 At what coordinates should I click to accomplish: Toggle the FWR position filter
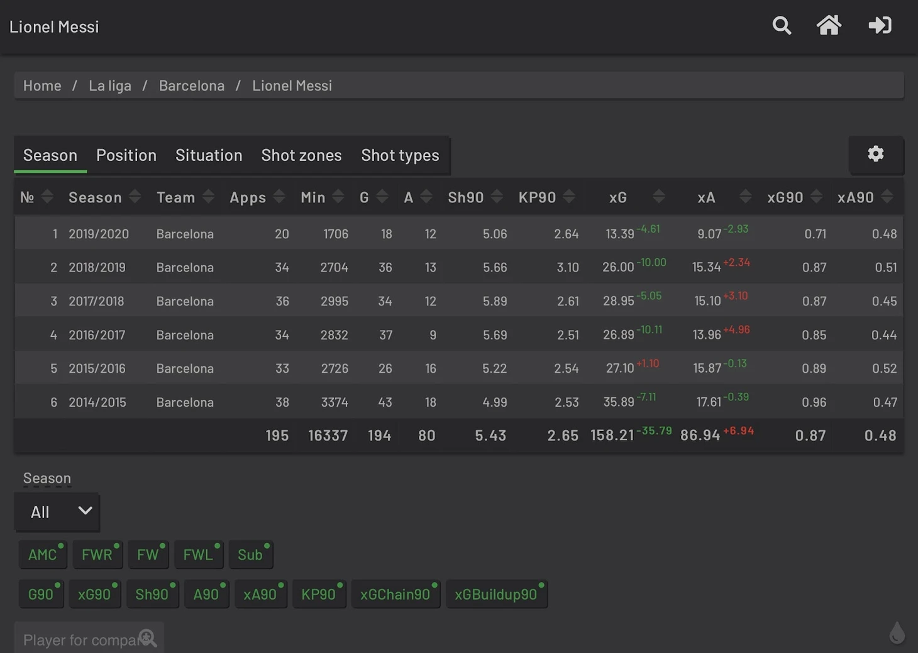97,554
